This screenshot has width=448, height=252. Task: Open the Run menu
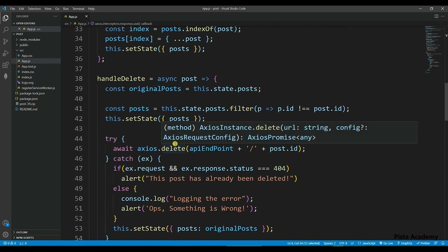click(66, 8)
